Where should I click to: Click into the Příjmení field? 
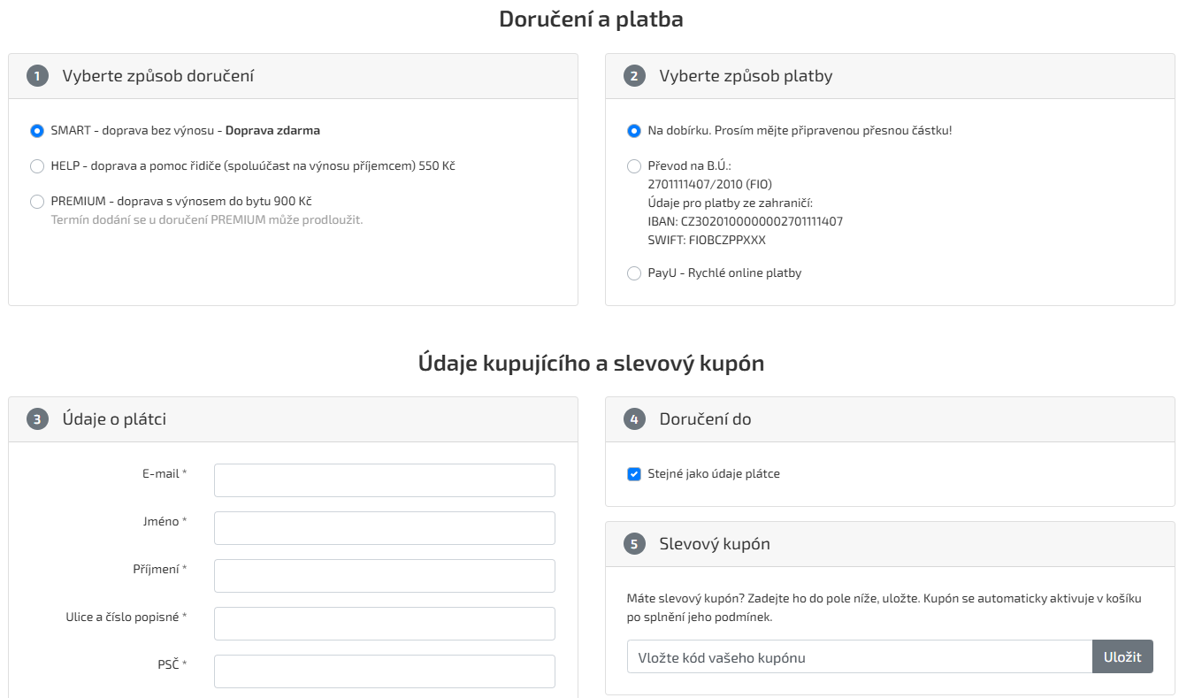(x=384, y=576)
